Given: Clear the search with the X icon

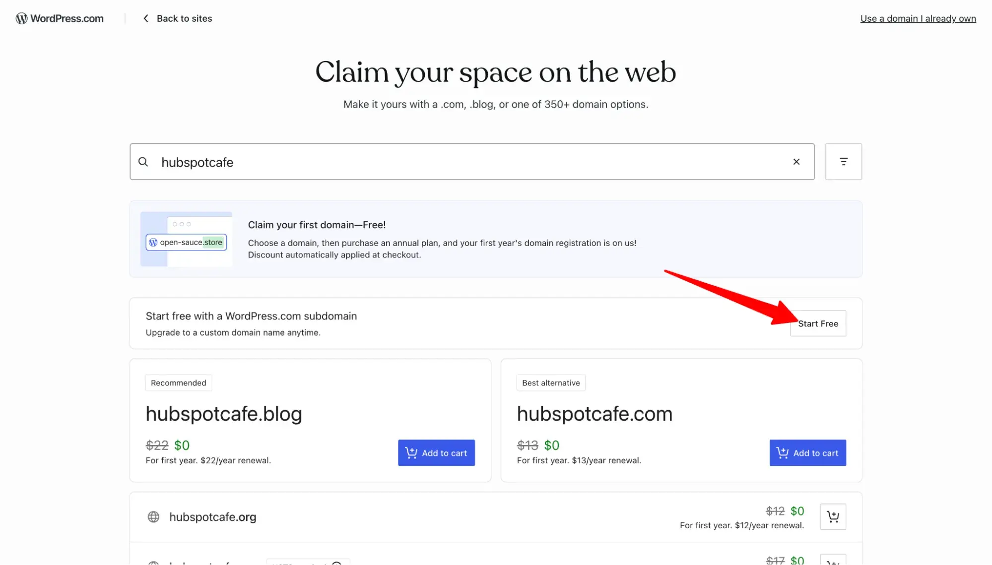Looking at the screenshot, I should [x=796, y=161].
